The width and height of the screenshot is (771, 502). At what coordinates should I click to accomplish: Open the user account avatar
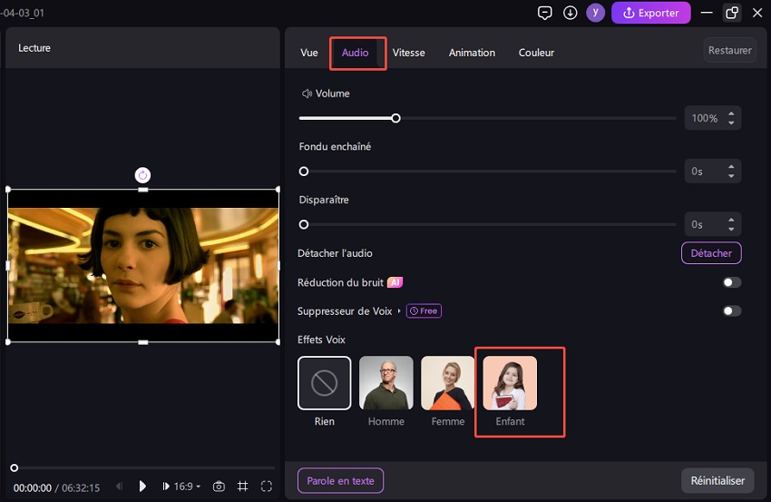click(595, 13)
